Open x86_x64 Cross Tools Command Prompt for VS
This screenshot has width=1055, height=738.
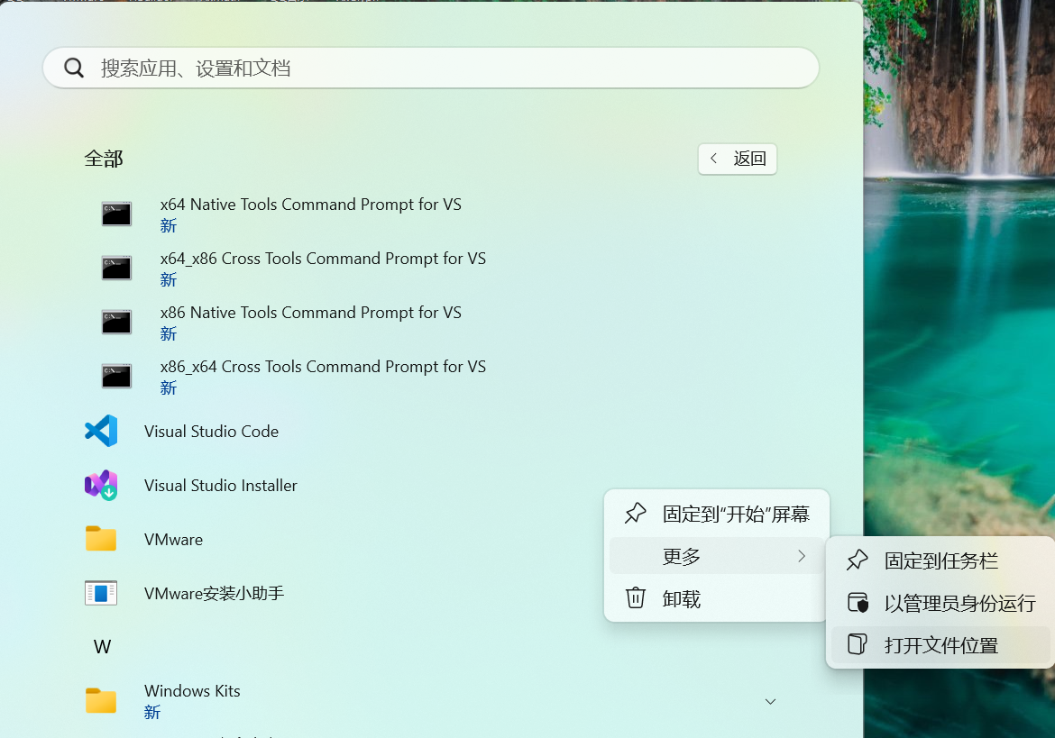pos(323,367)
